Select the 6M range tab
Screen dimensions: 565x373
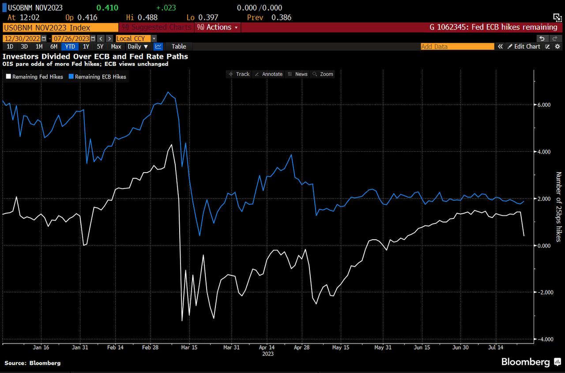pos(53,46)
